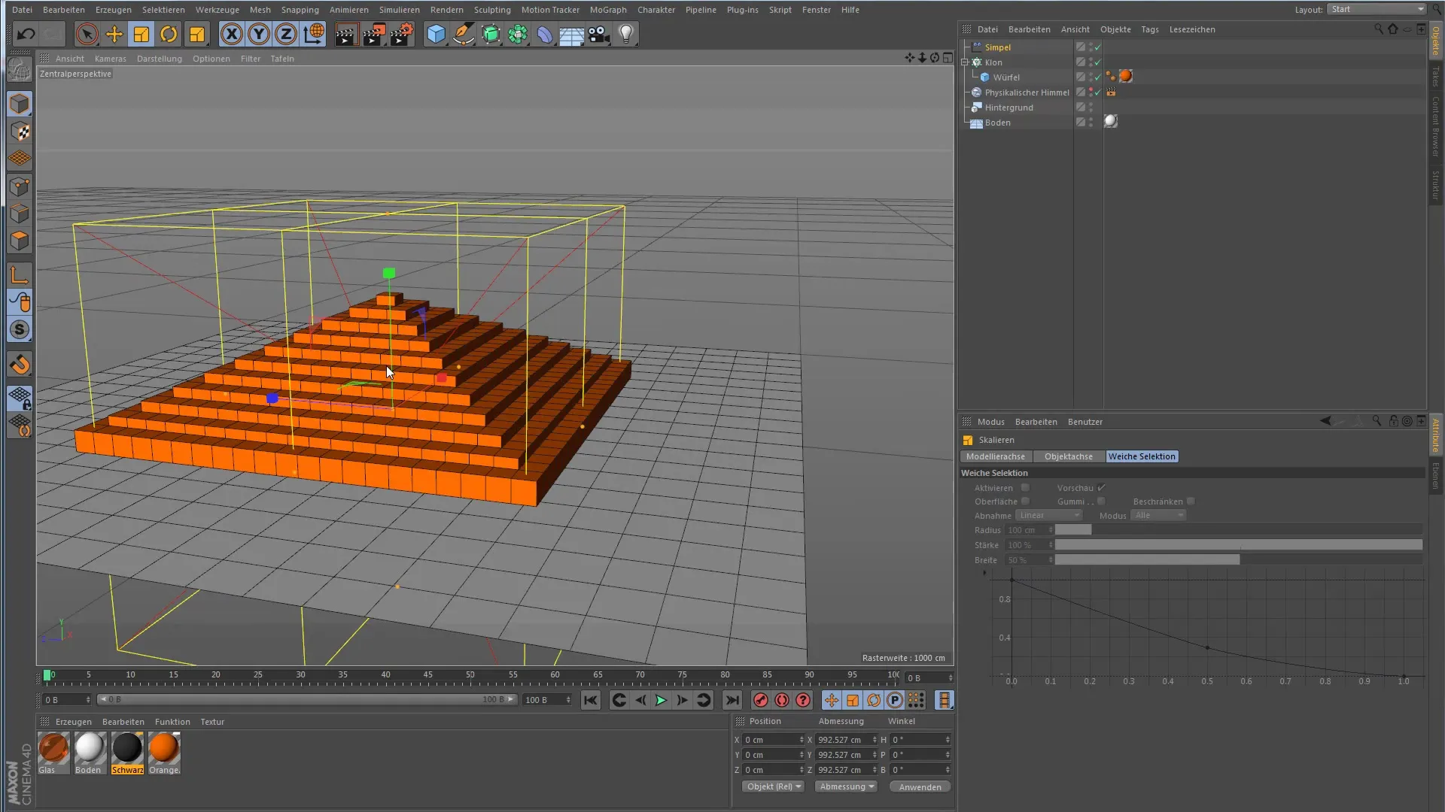The width and height of the screenshot is (1445, 812).
Task: Toggle Beschränken checkbox
Action: click(1191, 501)
